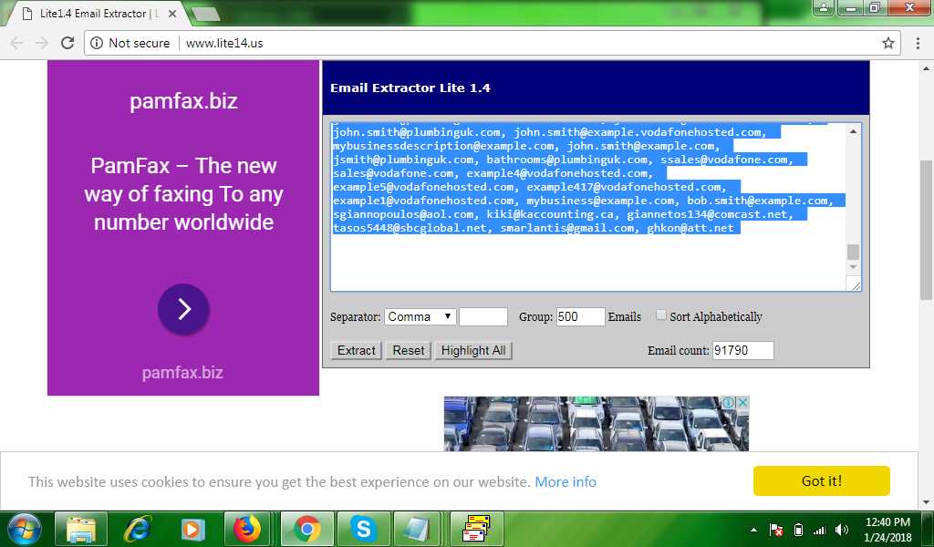934x547 pixels.
Task: Click the resize grip of the email textarea
Action: pyautogui.click(x=856, y=286)
